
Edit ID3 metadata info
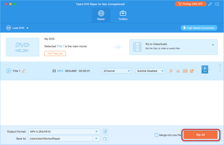(x=185, y=71)
